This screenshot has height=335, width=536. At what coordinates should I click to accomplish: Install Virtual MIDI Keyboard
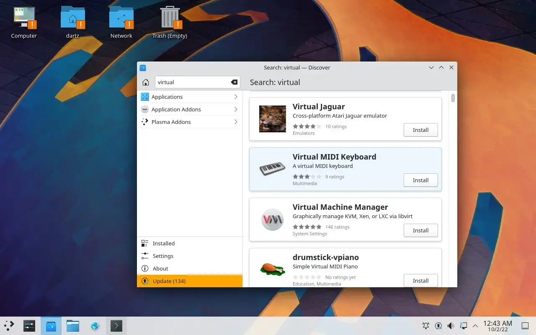point(421,180)
